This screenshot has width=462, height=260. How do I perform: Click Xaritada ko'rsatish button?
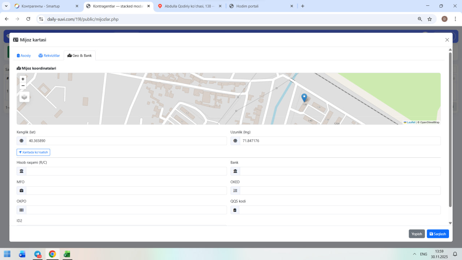pyautogui.click(x=33, y=152)
